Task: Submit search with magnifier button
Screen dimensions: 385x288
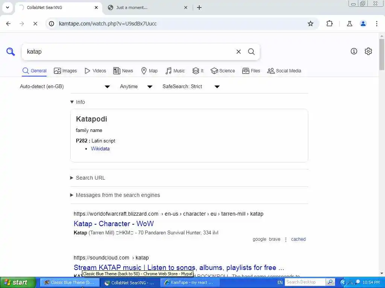Action: (x=251, y=52)
